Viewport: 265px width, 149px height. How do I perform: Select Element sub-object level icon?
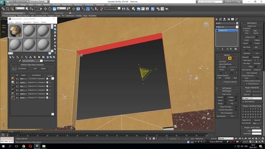(233, 58)
